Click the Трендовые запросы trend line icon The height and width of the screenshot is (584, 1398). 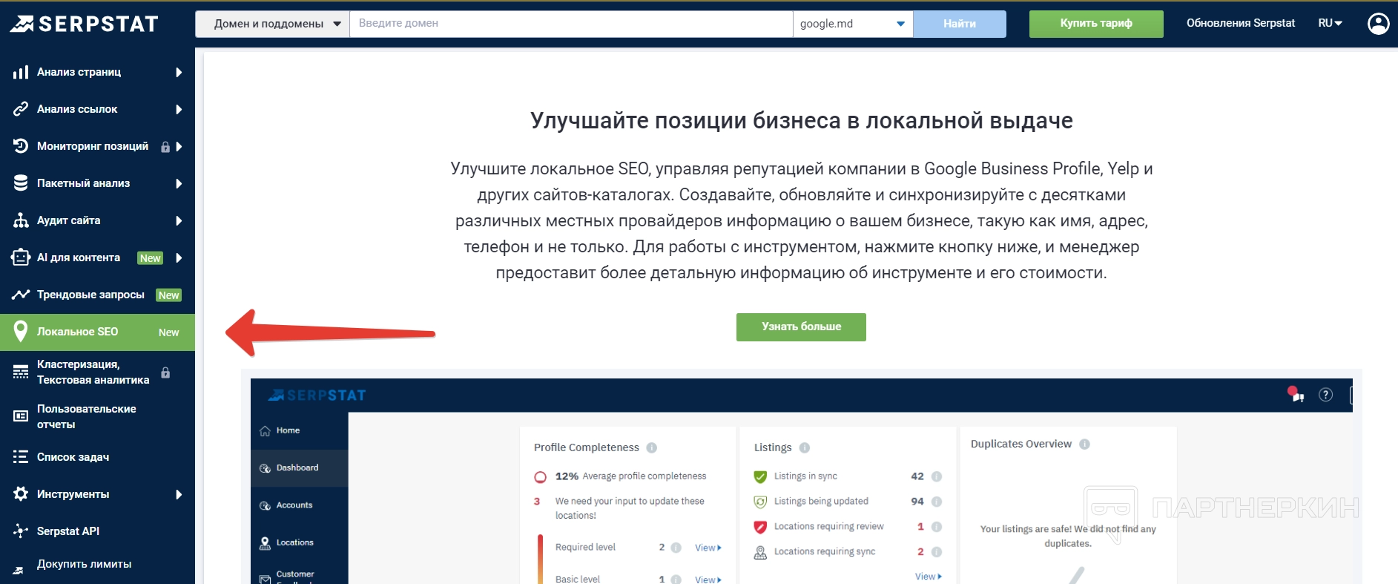[x=21, y=295]
